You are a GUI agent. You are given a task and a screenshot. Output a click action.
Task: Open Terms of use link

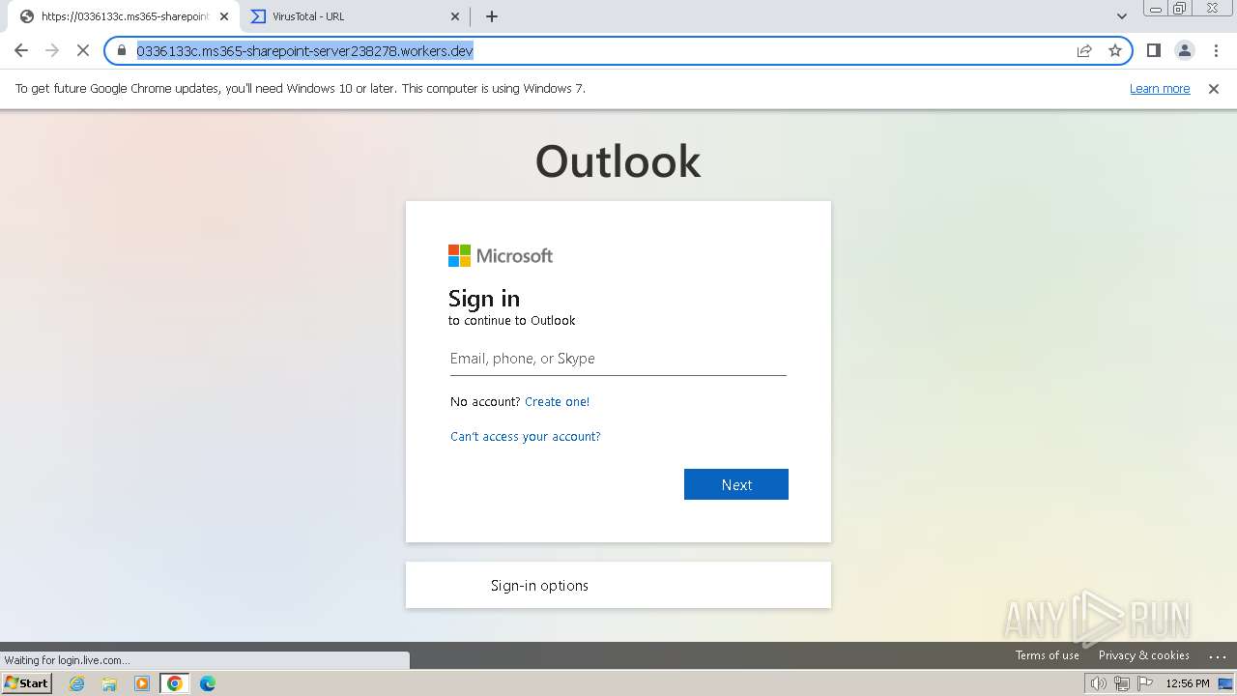[x=1048, y=655]
